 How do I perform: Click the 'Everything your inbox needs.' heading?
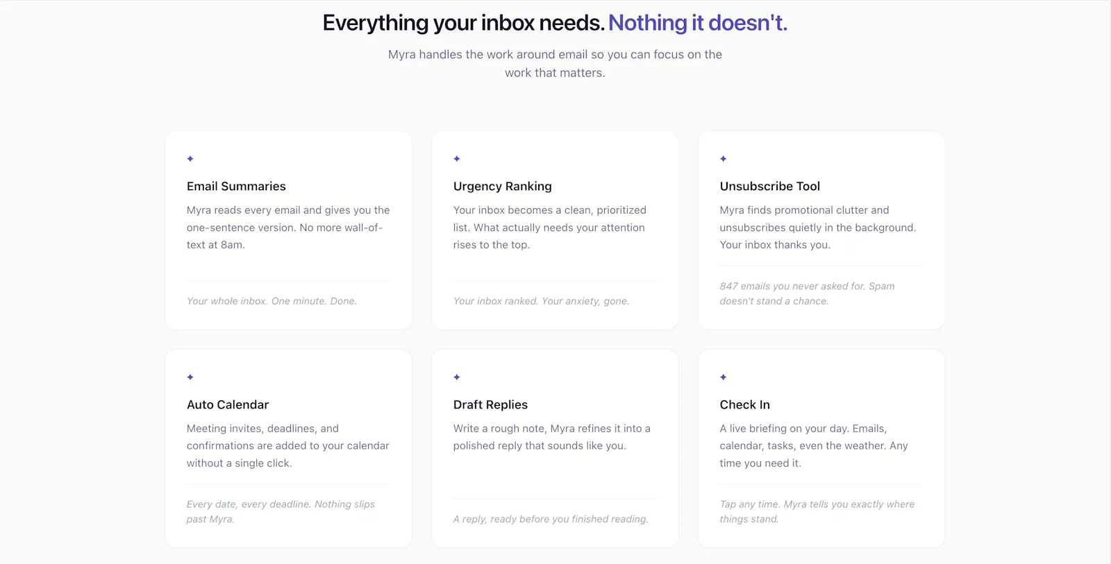click(x=464, y=23)
